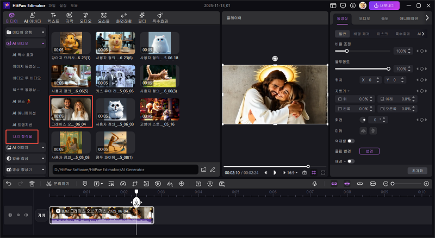
Task: Expand the 미디어 유형 dropdown
Action: 26,32
